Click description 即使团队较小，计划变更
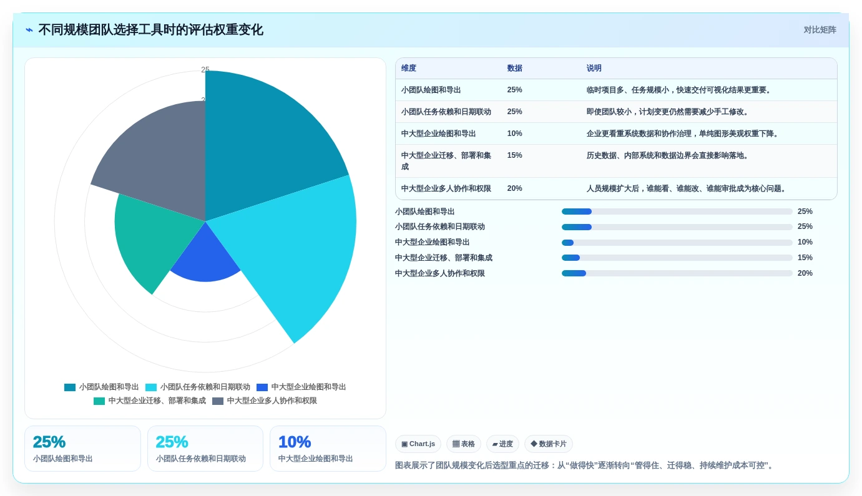 pos(669,112)
